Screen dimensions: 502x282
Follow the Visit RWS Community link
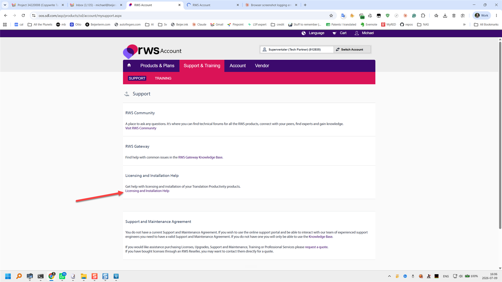141,128
